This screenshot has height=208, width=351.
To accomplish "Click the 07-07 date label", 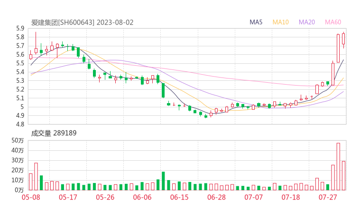I will [x=253, y=197].
